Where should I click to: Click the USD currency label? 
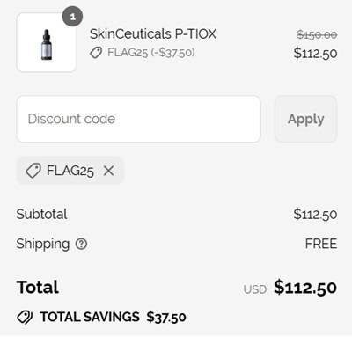[x=255, y=289]
